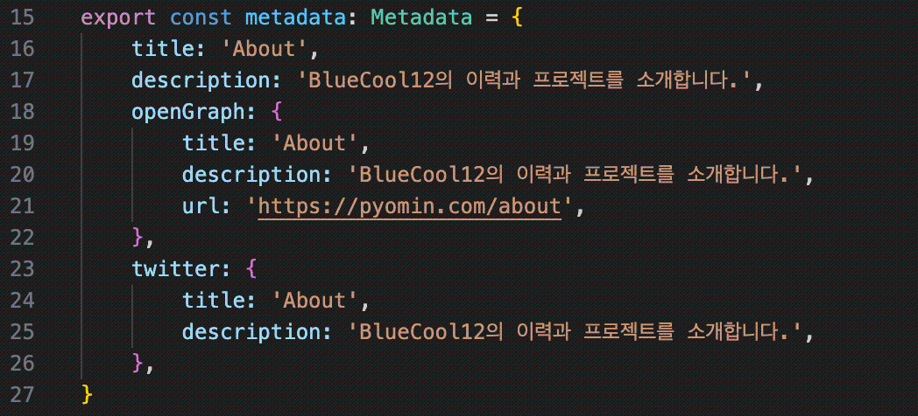Open the https://pyomin.com/about link
The width and height of the screenshot is (918, 416).
[409, 206]
